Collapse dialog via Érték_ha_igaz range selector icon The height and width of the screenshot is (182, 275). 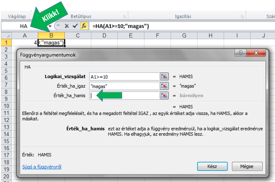[164, 86]
